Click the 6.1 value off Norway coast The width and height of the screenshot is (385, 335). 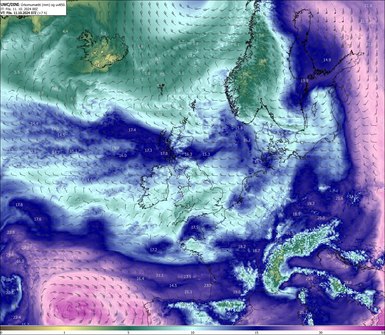tap(237, 45)
